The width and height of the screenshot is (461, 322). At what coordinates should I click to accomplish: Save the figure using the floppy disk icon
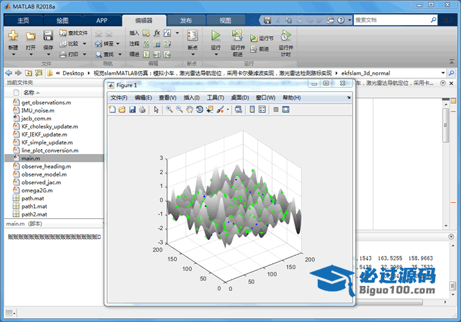pos(132,109)
